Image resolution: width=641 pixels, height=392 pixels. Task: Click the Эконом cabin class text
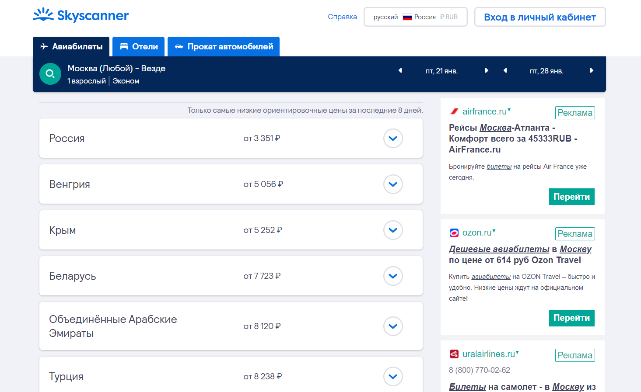(x=126, y=81)
